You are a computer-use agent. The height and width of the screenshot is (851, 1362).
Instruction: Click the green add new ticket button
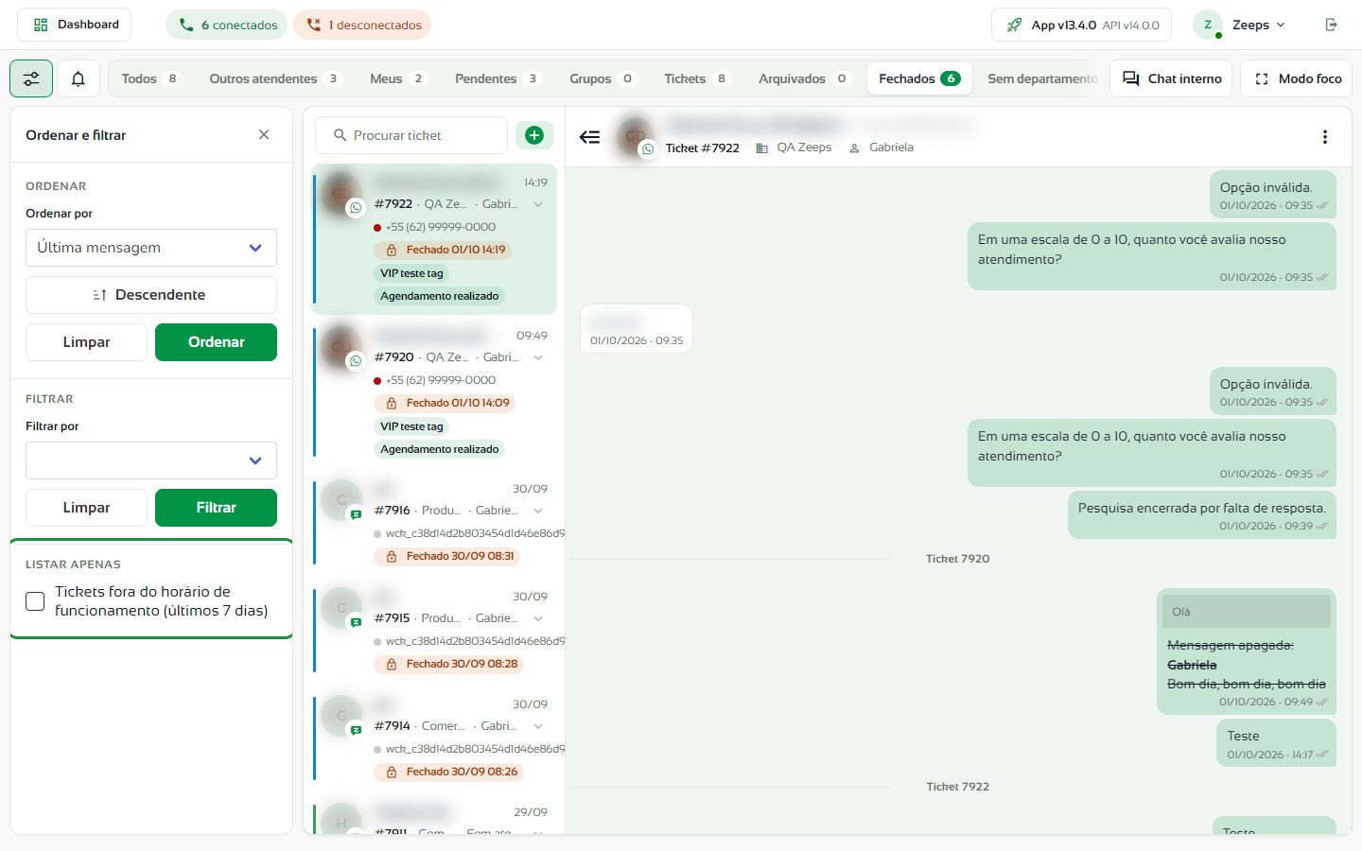pyautogui.click(x=534, y=135)
